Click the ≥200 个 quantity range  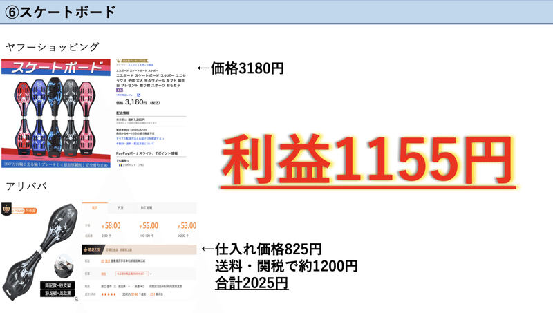pos(183,236)
